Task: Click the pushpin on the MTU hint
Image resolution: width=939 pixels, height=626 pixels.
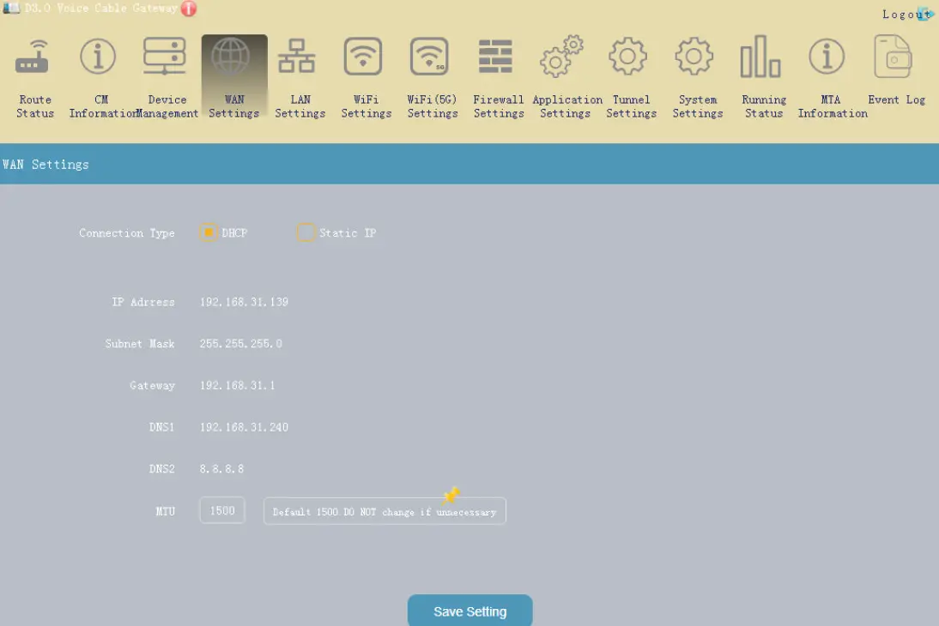Action: (x=451, y=495)
